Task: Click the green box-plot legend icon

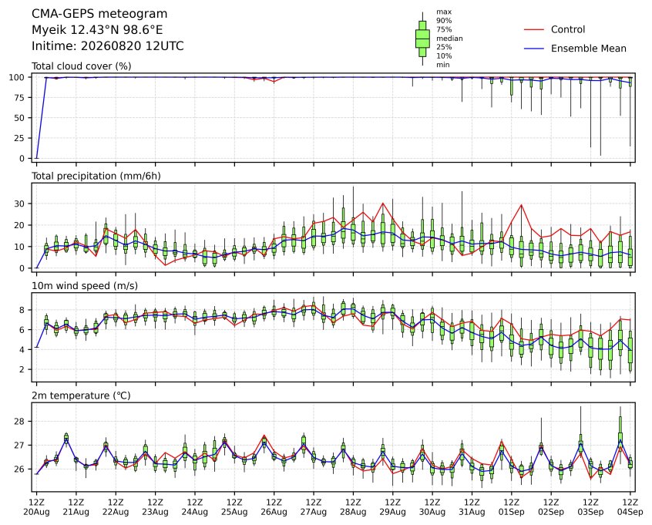Action: point(422,39)
